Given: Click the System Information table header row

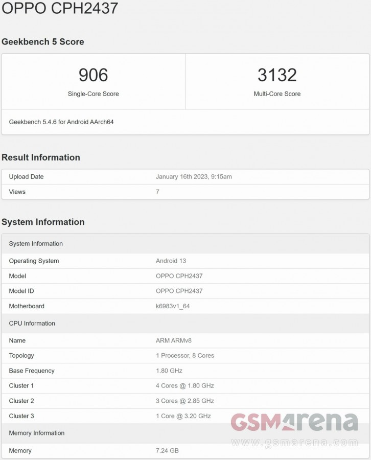Looking at the screenshot, I should tap(185, 244).
